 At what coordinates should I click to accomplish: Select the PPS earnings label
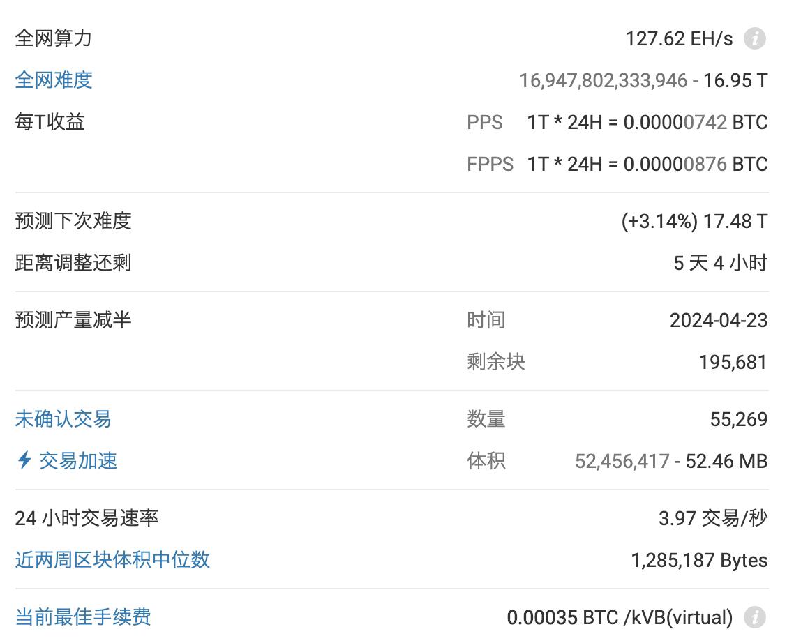(486, 122)
